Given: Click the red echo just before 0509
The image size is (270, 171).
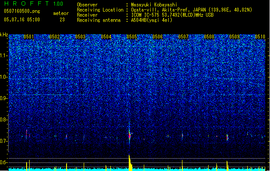Looking at the screenshot, I should (x=228, y=137).
